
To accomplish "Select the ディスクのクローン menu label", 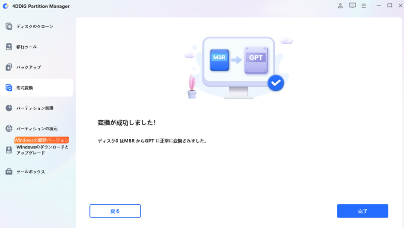I will 35,27.
